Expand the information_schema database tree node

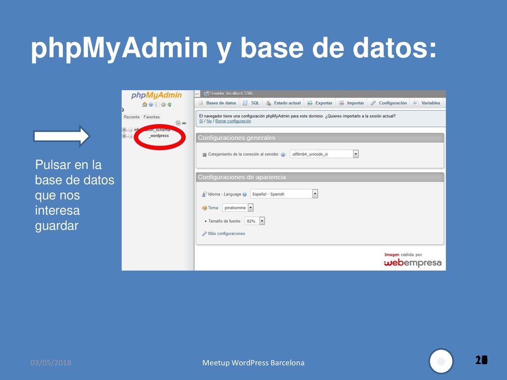pos(124,130)
